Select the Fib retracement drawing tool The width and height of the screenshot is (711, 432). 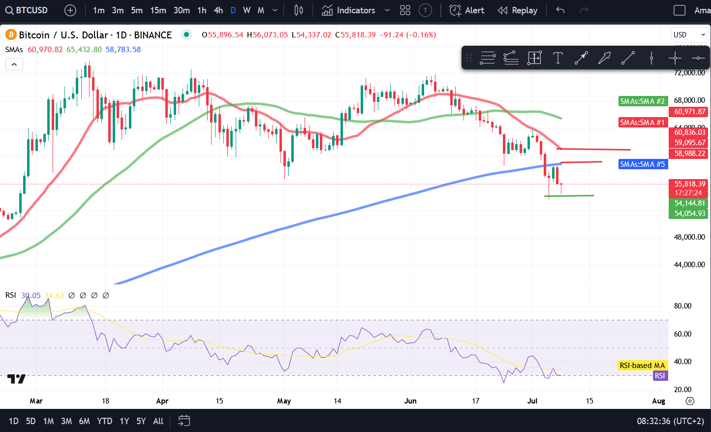tap(488, 58)
